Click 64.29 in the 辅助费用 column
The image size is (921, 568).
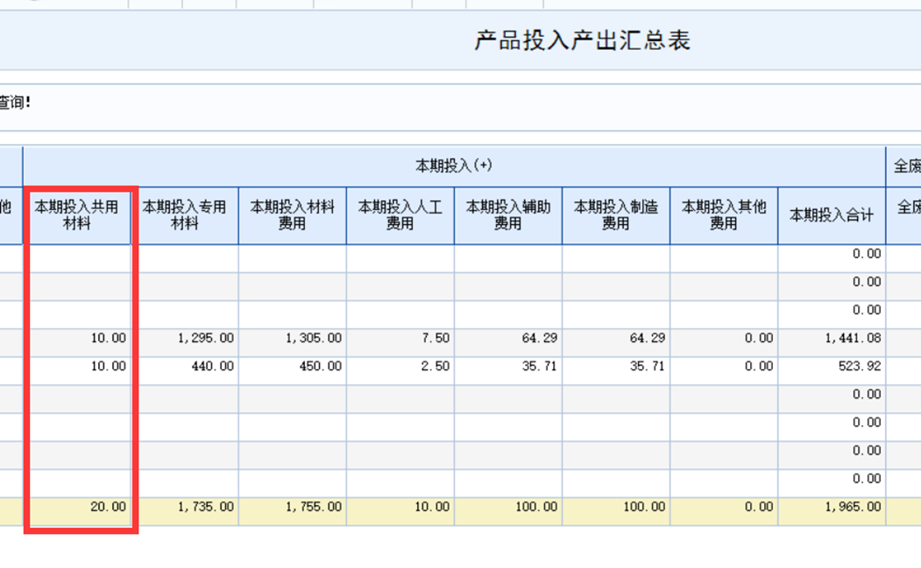coord(508,343)
